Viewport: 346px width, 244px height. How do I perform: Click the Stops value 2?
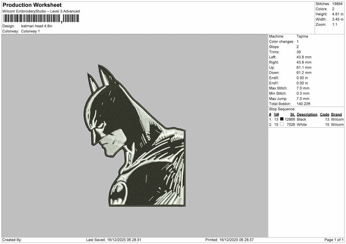point(298,47)
